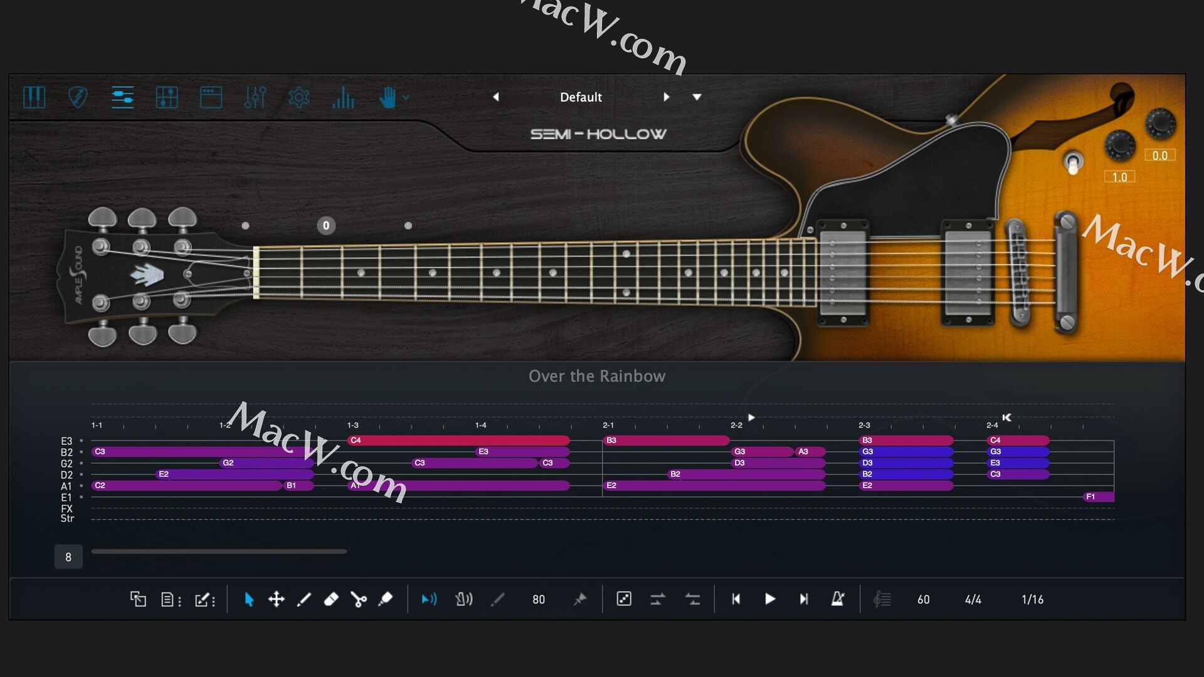The image size is (1204, 677).
Task: Skip to the previous bar
Action: click(x=736, y=600)
